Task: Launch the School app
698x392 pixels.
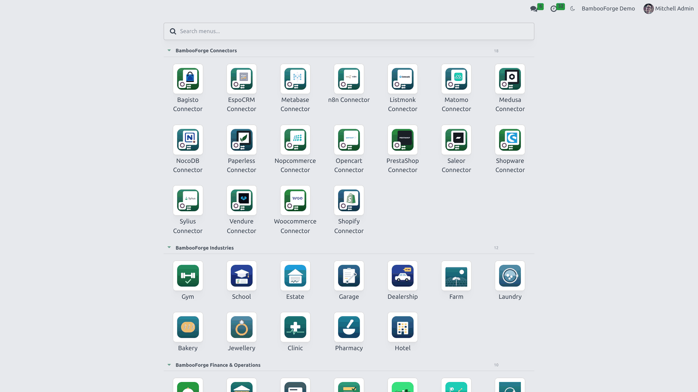Action: tap(242, 276)
